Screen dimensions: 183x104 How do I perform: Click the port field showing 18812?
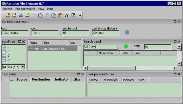45,33
